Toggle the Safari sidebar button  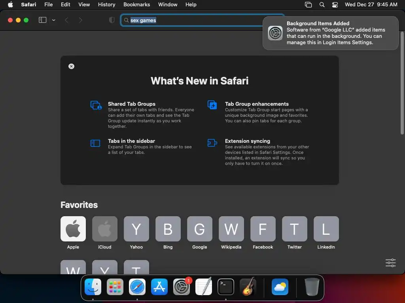(42, 20)
